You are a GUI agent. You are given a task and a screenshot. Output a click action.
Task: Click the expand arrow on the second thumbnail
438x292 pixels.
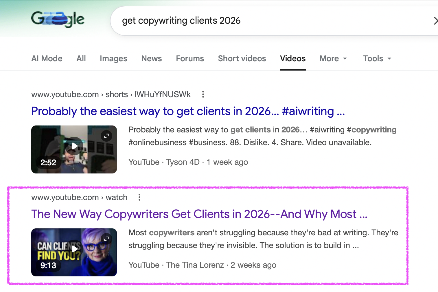[x=107, y=238]
